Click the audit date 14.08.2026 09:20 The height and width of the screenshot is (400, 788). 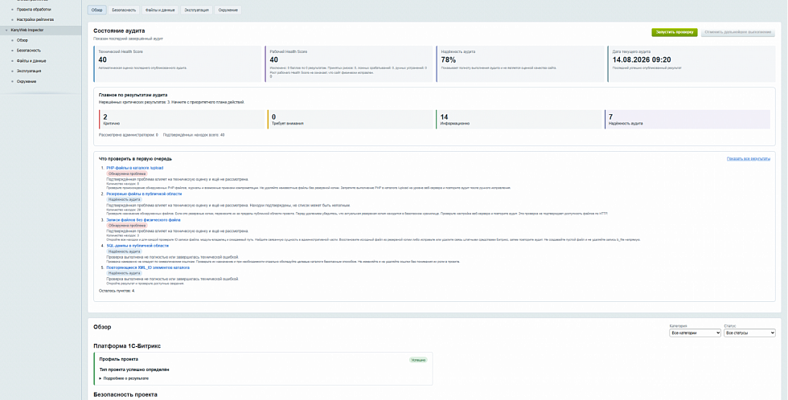point(642,59)
